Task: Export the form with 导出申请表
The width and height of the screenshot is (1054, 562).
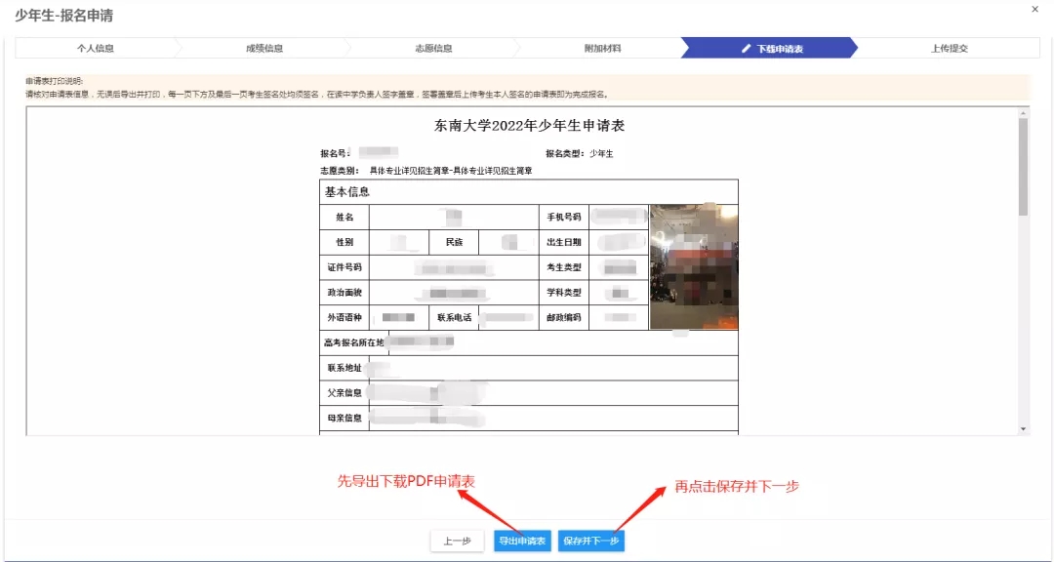Action: [x=522, y=542]
